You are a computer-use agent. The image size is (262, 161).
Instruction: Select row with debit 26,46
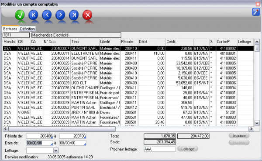[x=128, y=122]
